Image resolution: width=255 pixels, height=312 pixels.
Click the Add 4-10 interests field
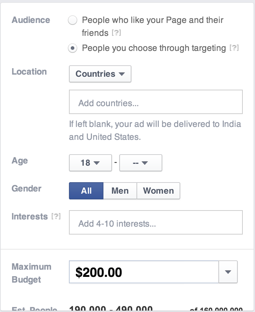click(156, 223)
